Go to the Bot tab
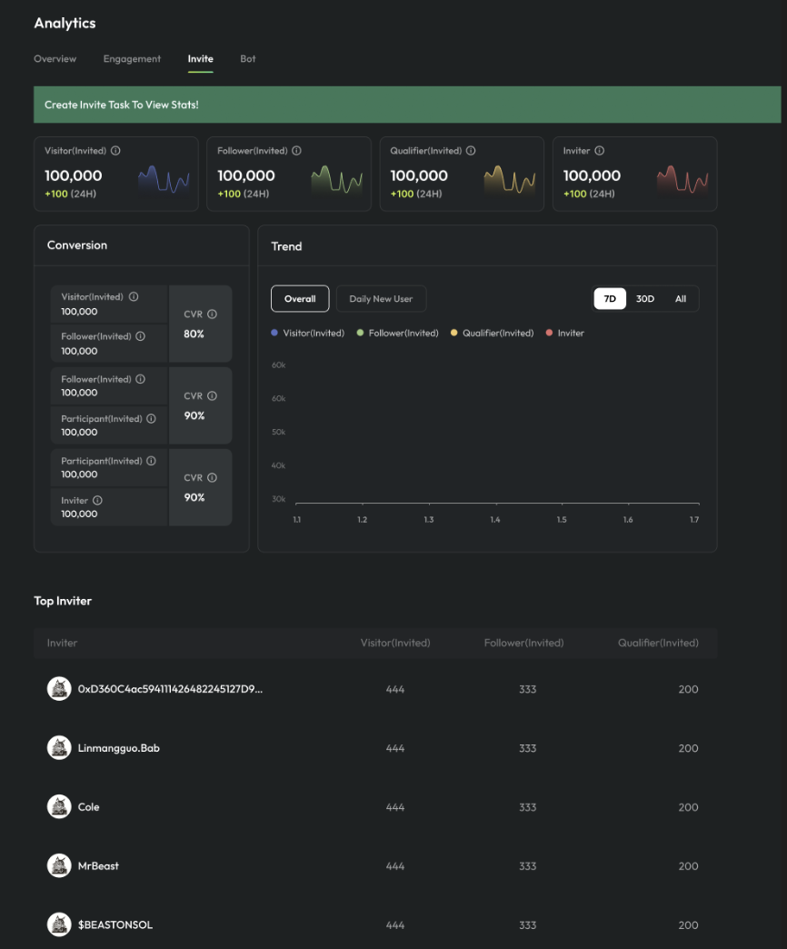Screen dimensions: 787x949 pos(248,59)
